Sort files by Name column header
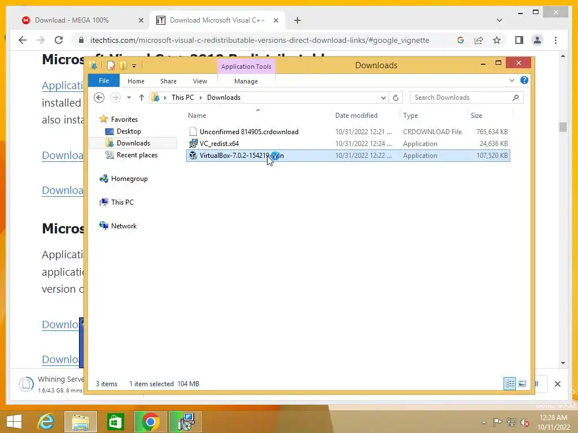The height and width of the screenshot is (433, 578). [x=197, y=115]
